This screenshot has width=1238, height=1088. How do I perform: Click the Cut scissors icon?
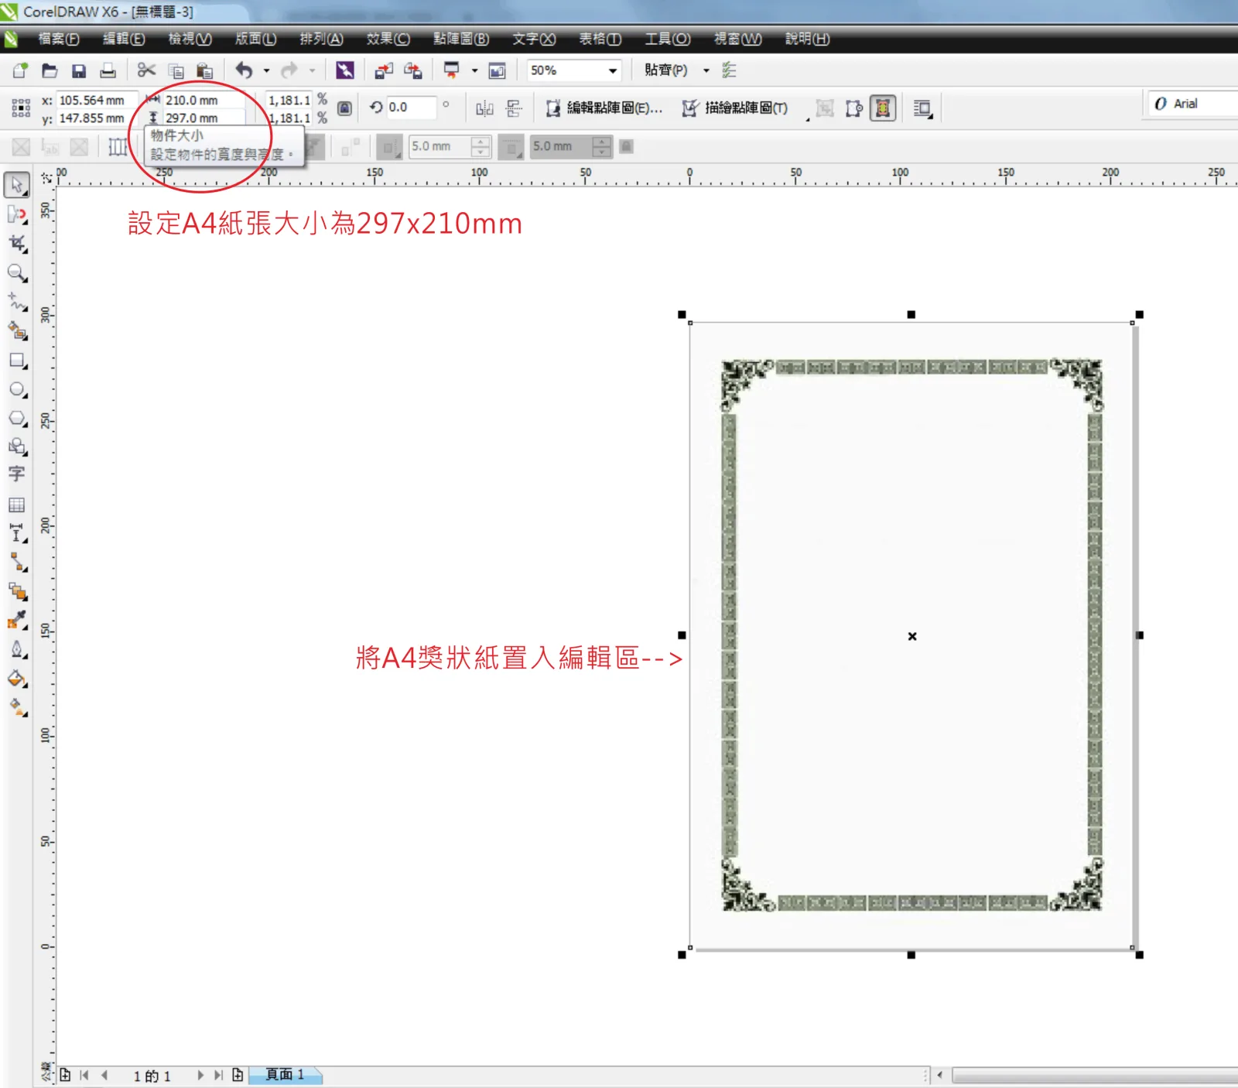click(146, 70)
